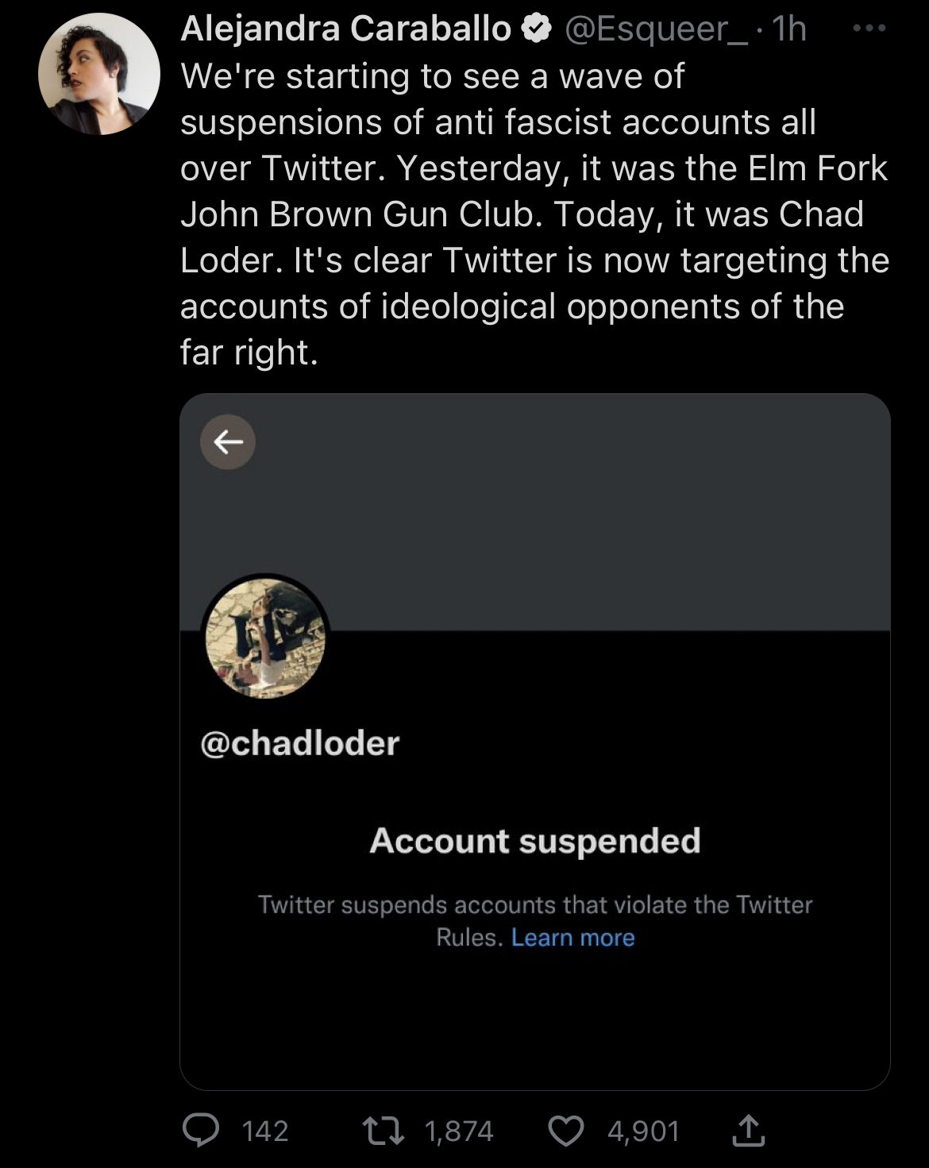The image size is (929, 1168).
Task: Tap the chadloder circular avatar image
Action: coord(265,638)
